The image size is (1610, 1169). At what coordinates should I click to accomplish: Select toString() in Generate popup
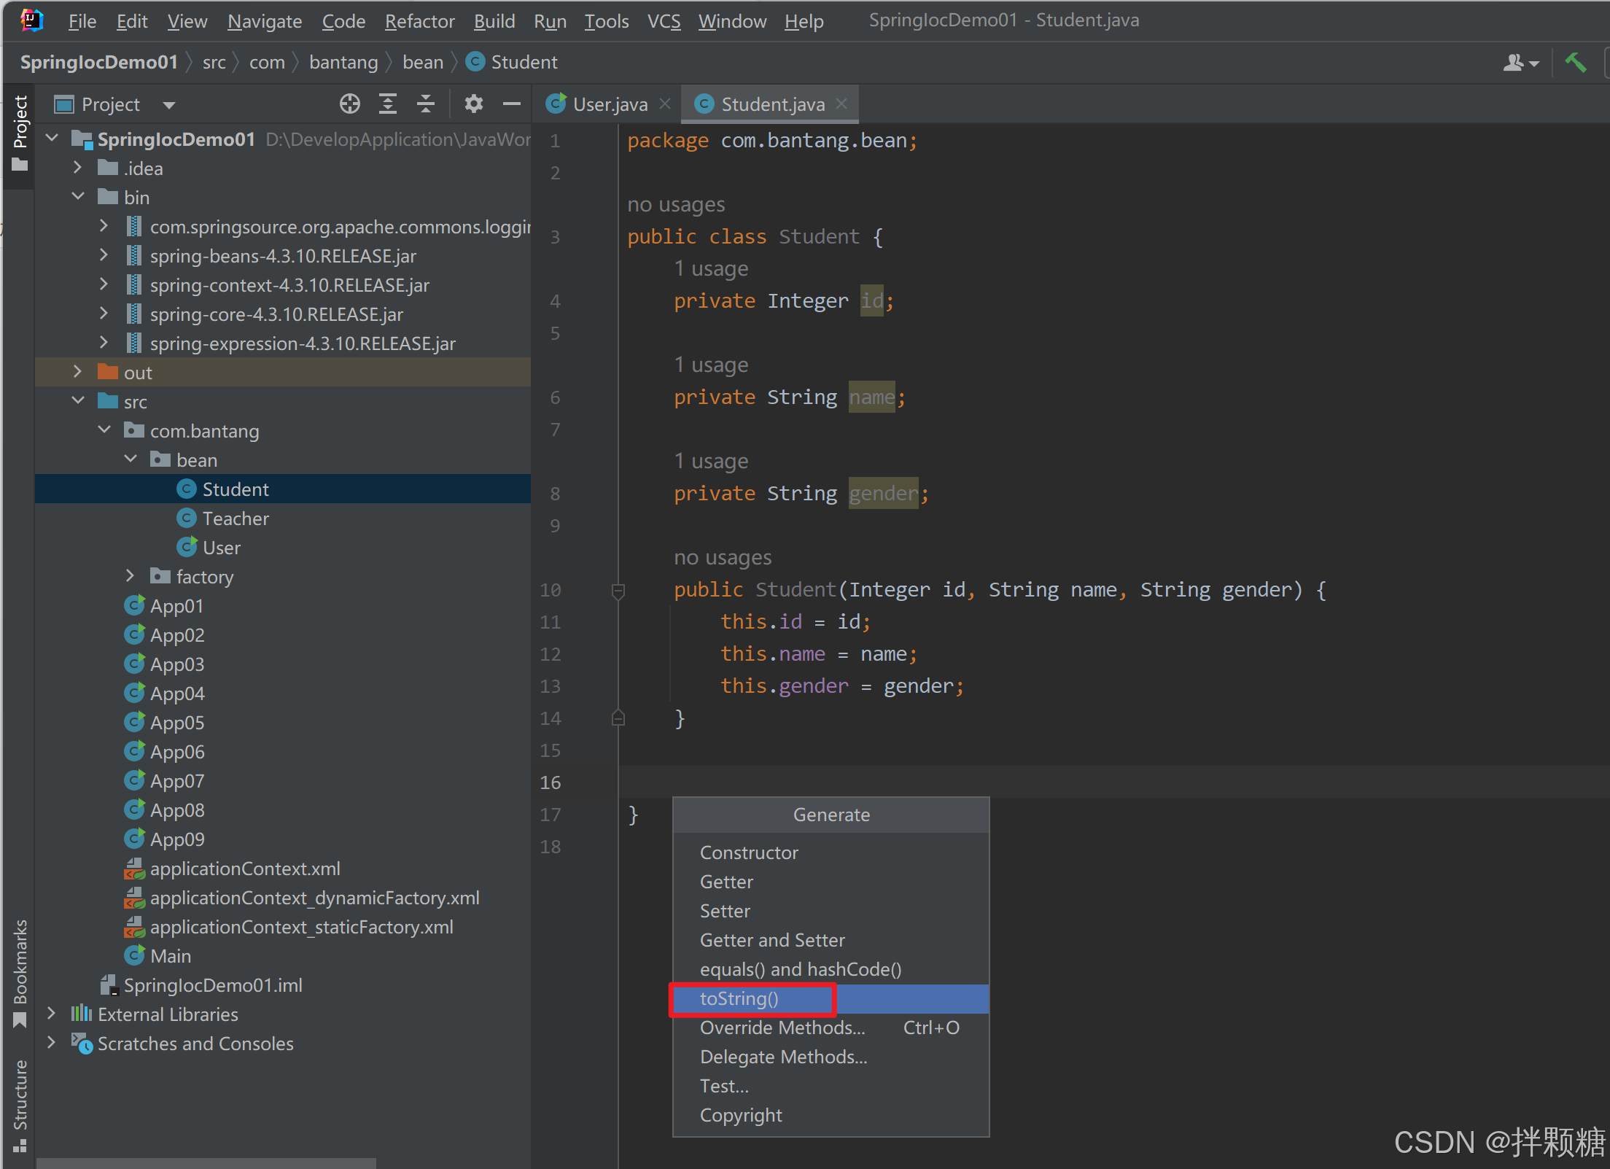point(739,998)
